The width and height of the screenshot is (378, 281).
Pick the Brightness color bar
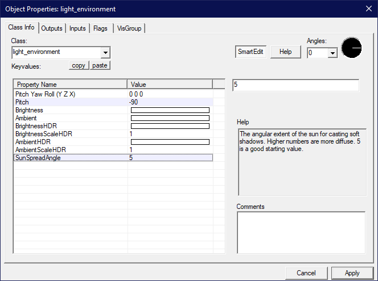click(170, 110)
